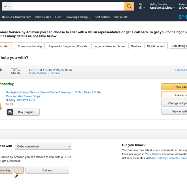Click the product thumbnail image
This screenshot has width=187, height=187.
1,107
